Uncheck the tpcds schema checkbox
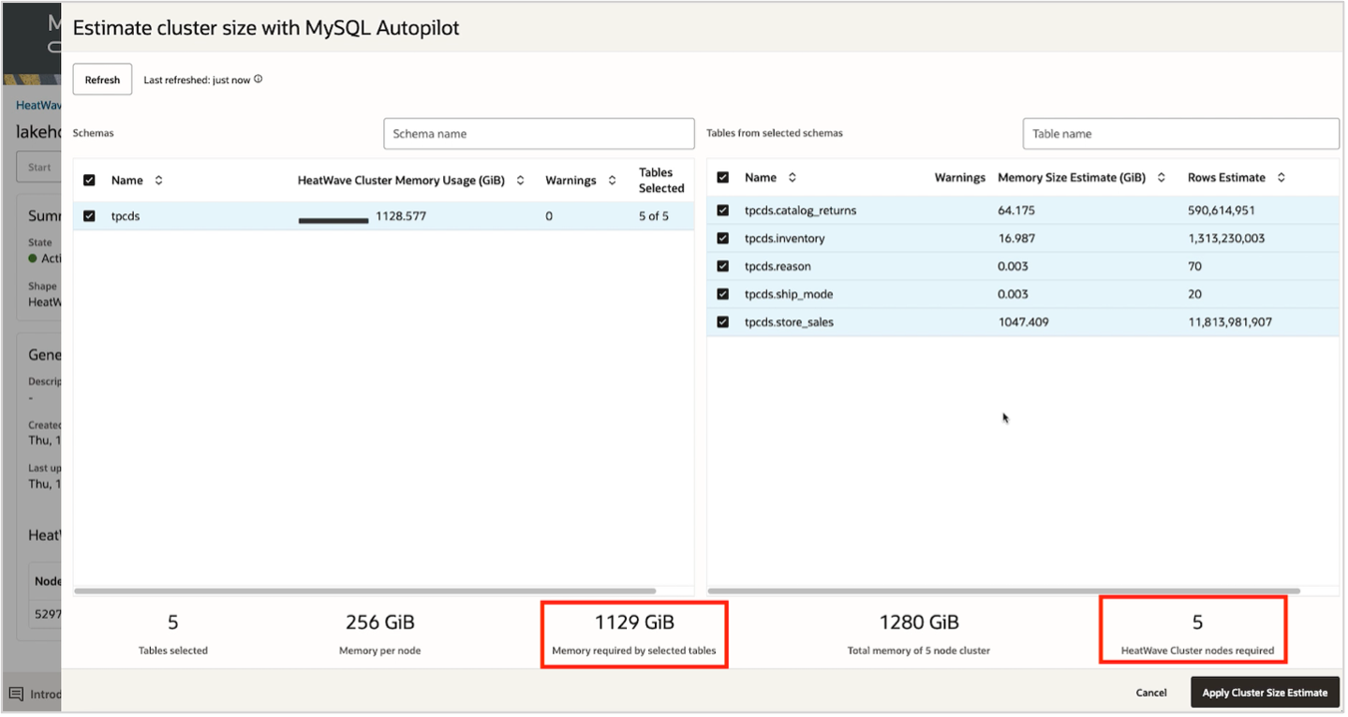This screenshot has height=717, width=1348. point(89,215)
